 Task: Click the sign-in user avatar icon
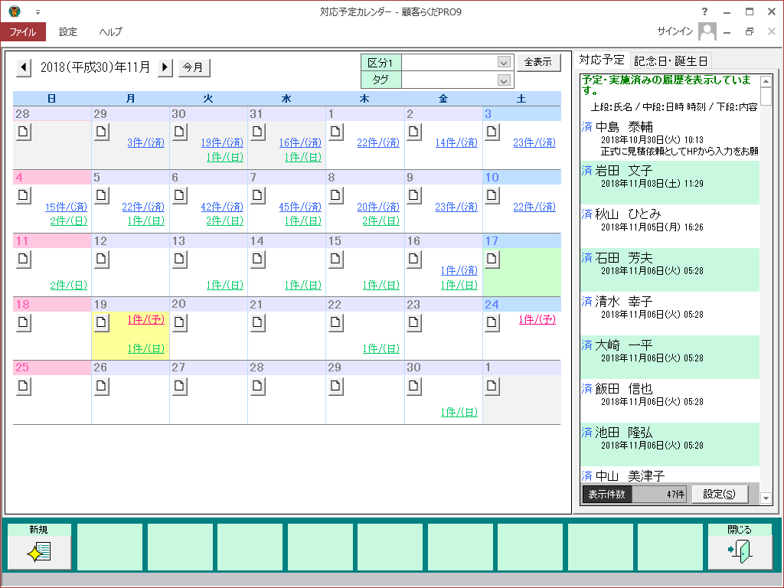(x=707, y=31)
